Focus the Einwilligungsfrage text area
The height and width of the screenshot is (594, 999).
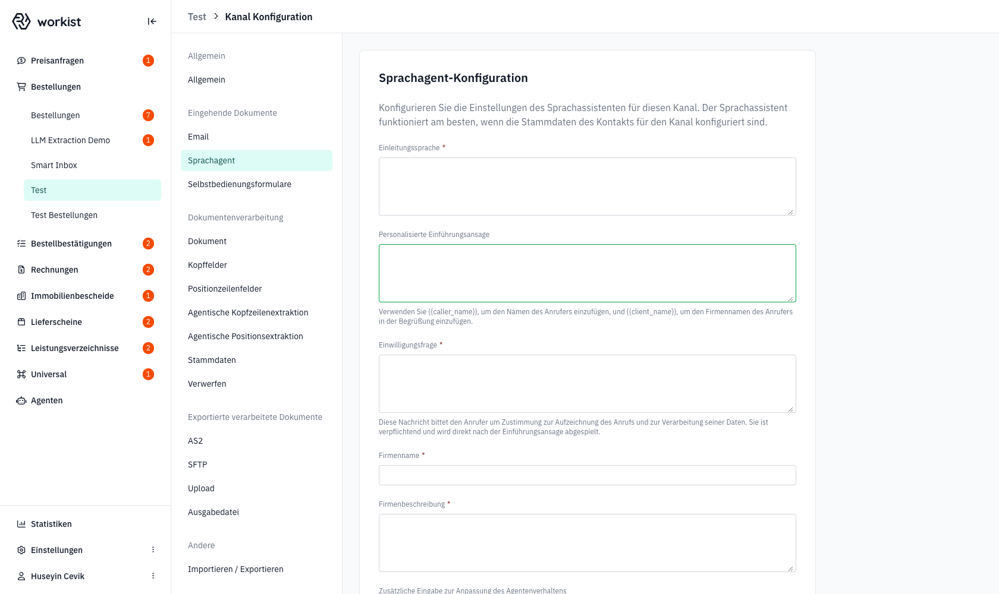[x=588, y=384]
